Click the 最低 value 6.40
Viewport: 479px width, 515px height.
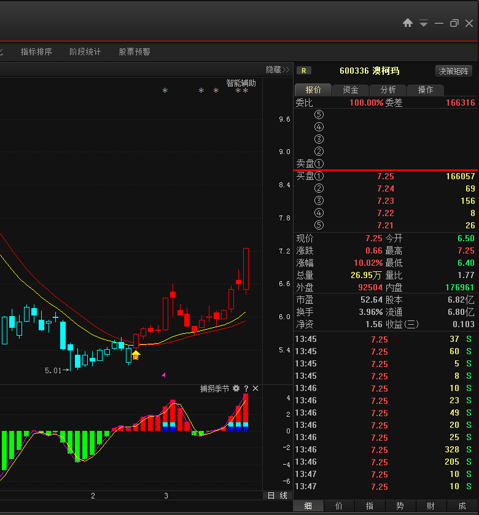tap(466, 263)
